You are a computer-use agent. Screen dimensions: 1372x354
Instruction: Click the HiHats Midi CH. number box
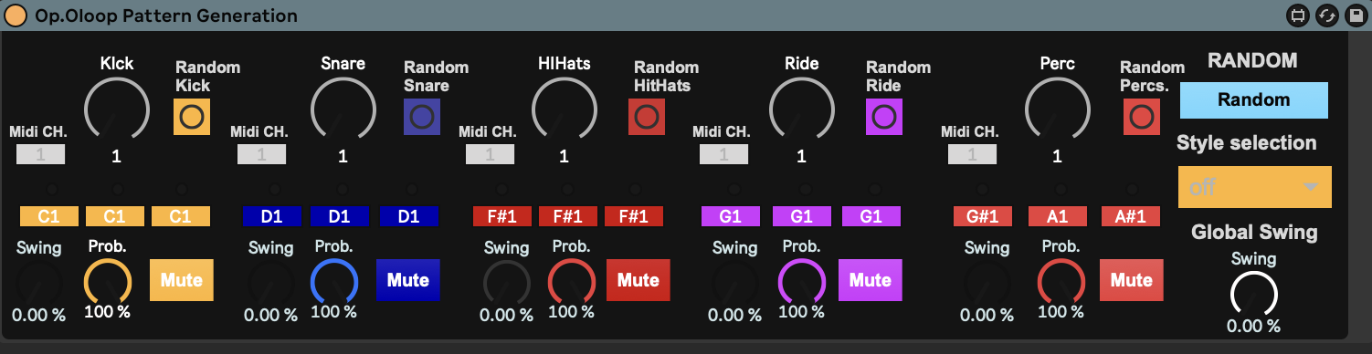click(x=491, y=155)
